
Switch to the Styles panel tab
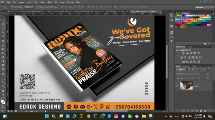click(x=189, y=47)
